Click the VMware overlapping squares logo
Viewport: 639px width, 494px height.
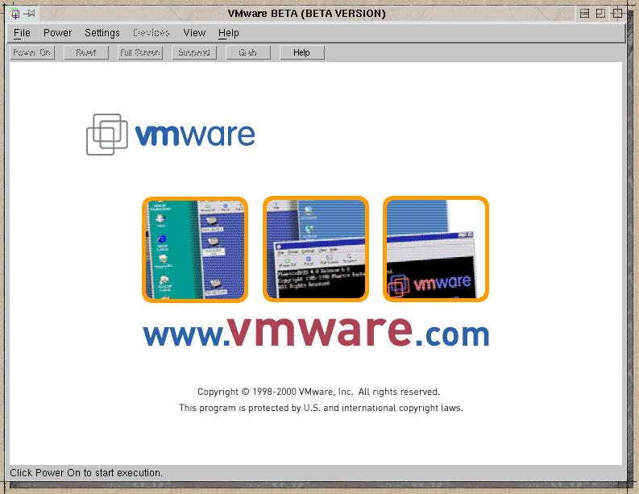coord(106,134)
